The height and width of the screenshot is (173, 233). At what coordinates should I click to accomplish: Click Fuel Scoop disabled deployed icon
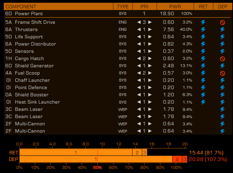pos(222,73)
